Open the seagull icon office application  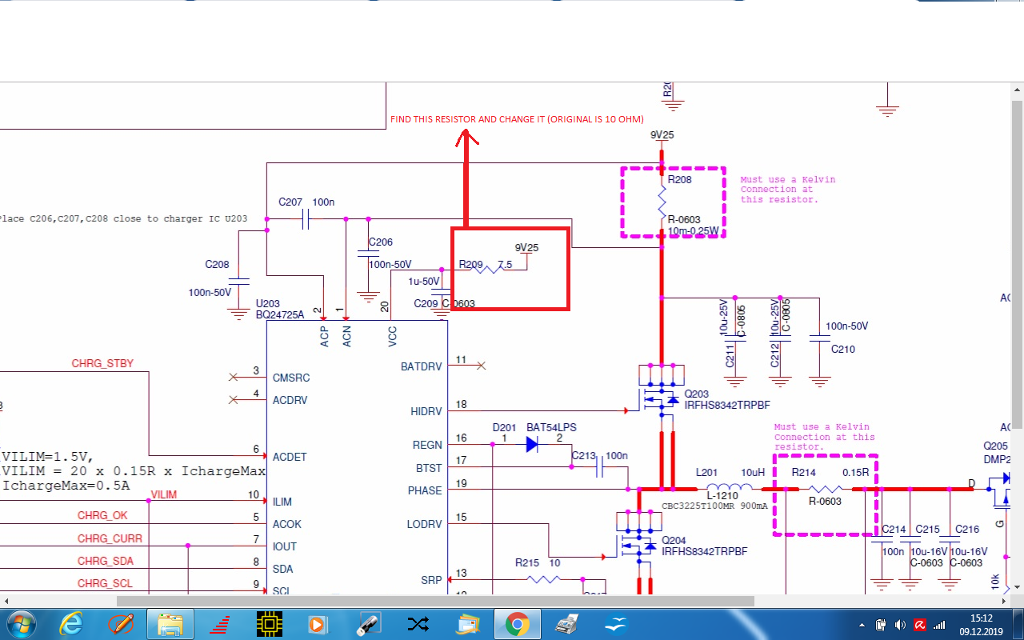click(x=616, y=623)
